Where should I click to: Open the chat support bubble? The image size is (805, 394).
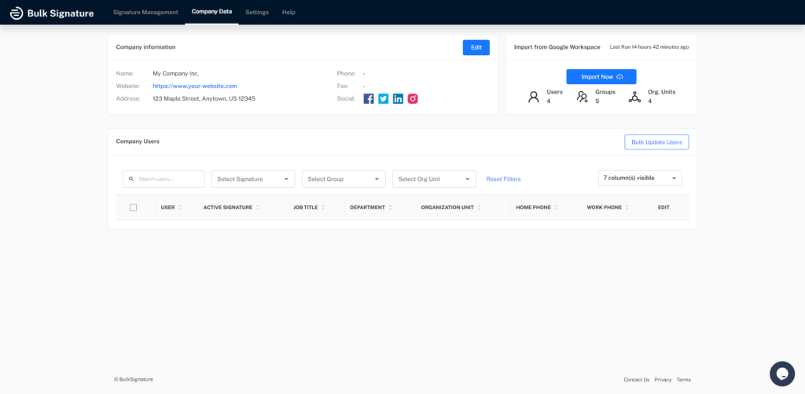tap(782, 374)
